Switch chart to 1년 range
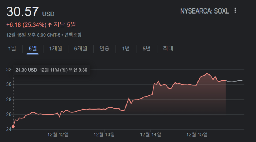This screenshot has width=256, height=142. [x=126, y=49]
